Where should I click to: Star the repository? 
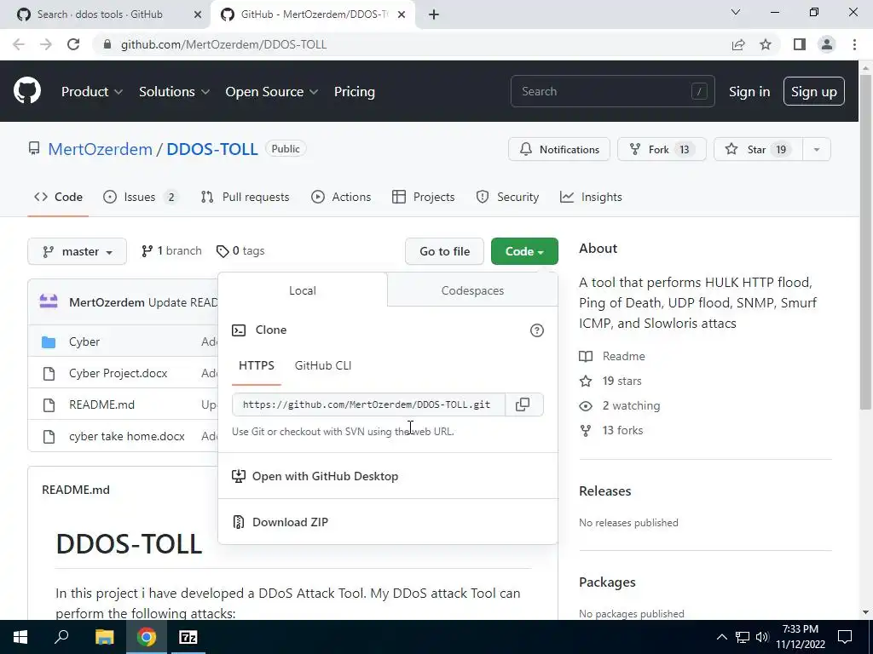(x=758, y=149)
